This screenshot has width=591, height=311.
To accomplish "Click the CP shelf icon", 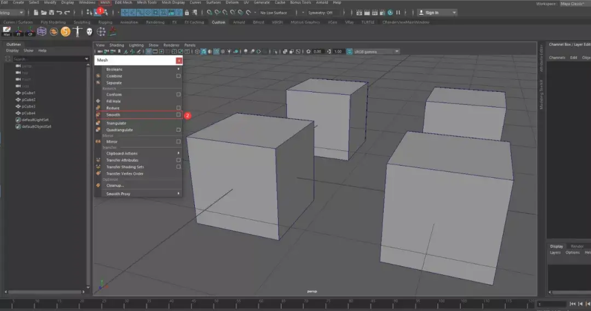I will click(30, 32).
